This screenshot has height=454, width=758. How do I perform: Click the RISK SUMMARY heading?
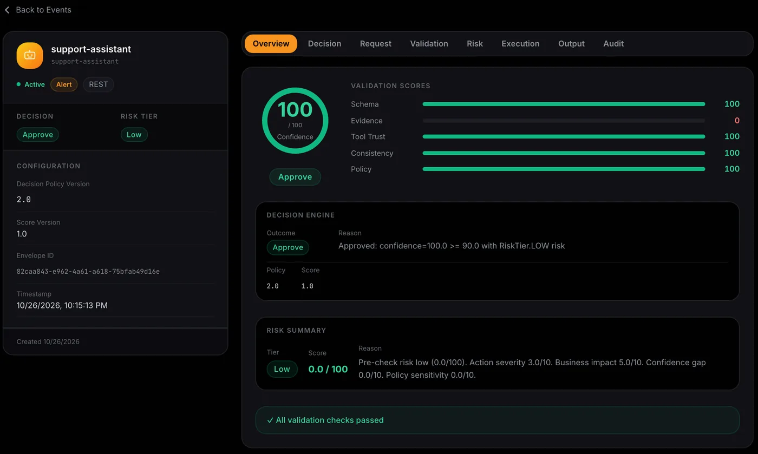(x=296, y=330)
